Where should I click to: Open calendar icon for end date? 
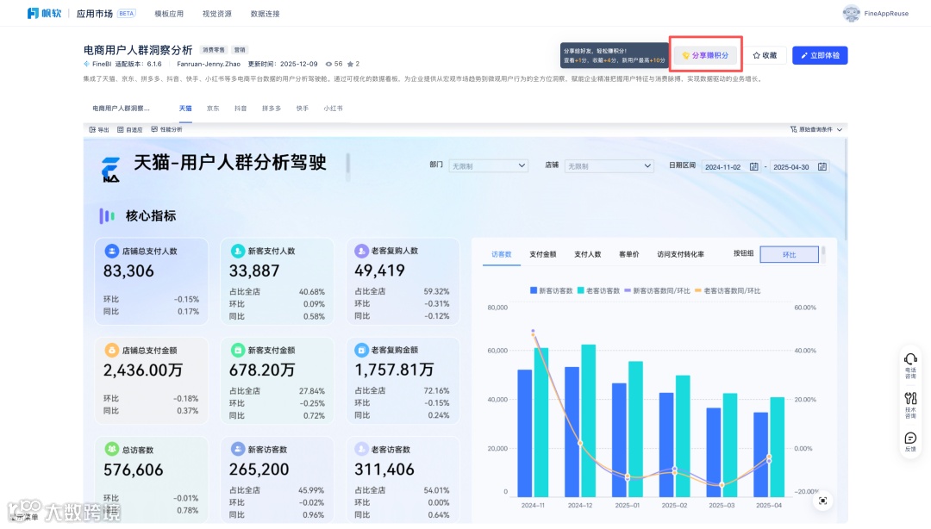point(822,167)
